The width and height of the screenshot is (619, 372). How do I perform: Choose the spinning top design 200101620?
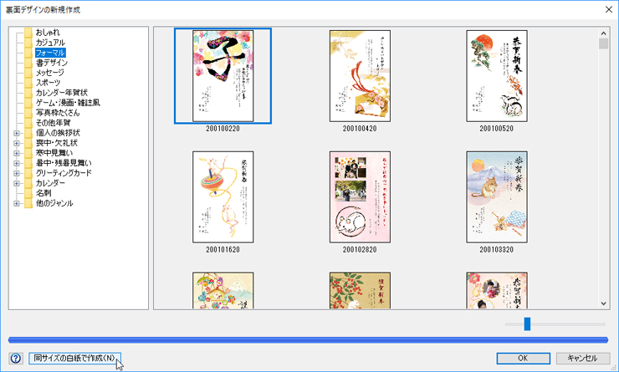(223, 197)
